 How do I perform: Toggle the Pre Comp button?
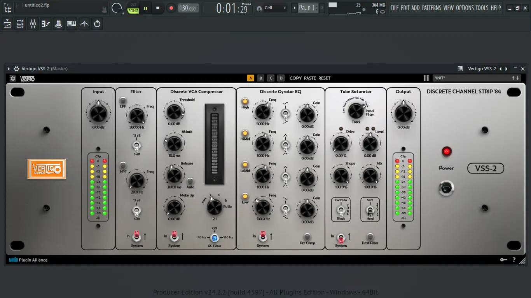307,236
